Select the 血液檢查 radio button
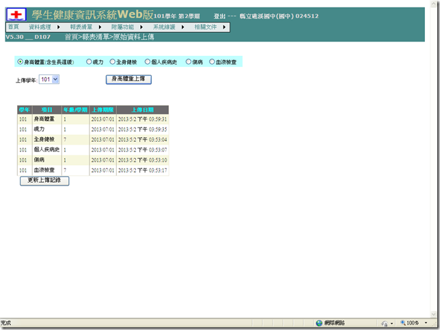Viewport: 440px width, 330px height. pos(212,61)
